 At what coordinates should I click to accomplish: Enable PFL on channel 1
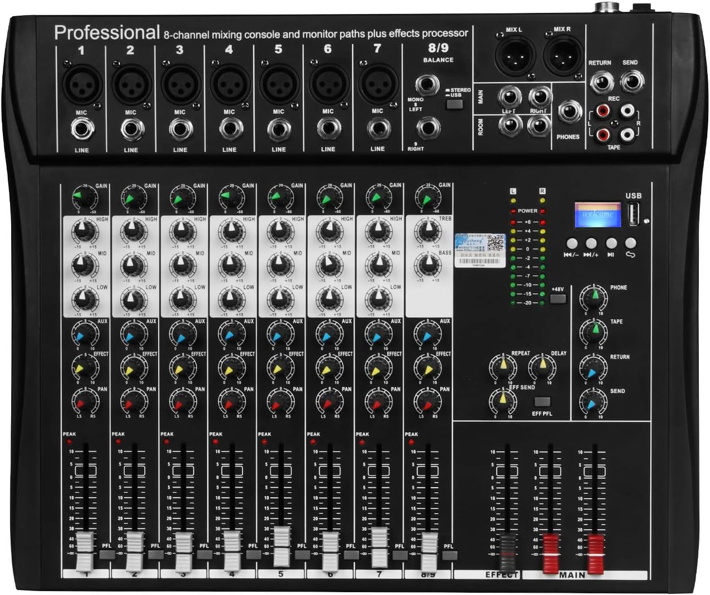107,555
